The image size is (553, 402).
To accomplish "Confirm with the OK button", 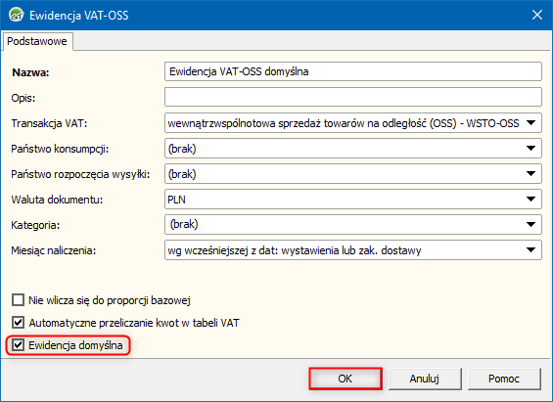I will tap(346, 379).
